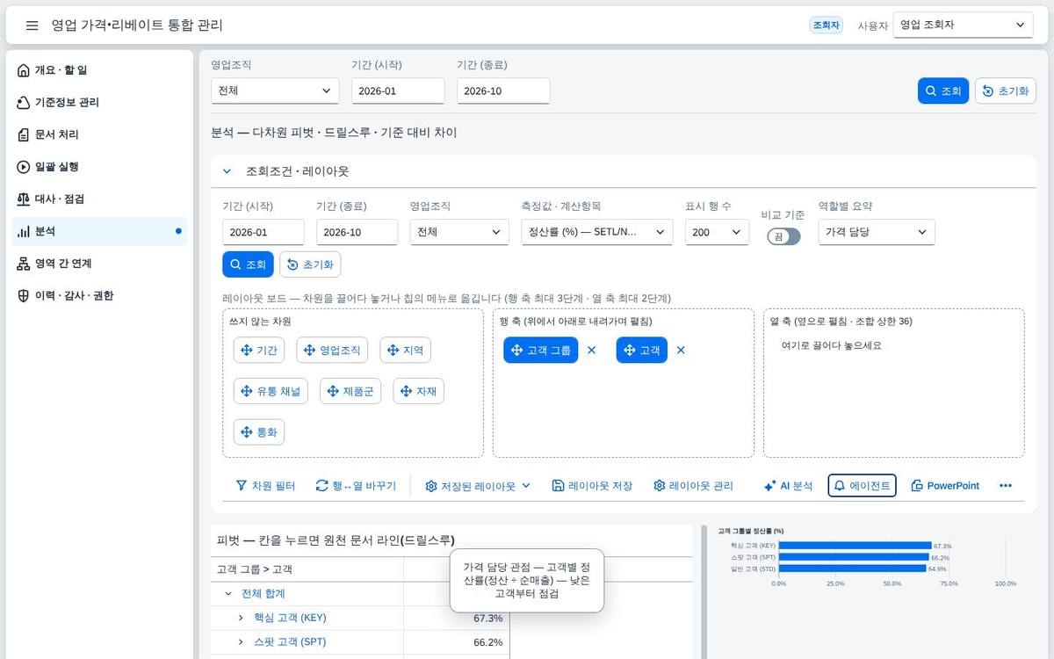1054x659 pixels.
Task: Open the 차원 필터 filter tool
Action: click(265, 486)
